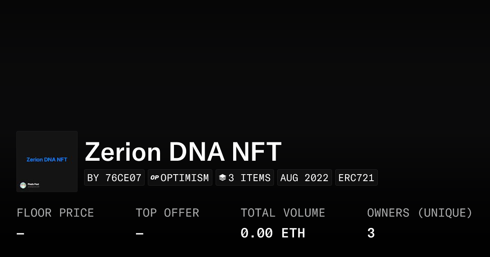Click the large Zerion DNA NFT heading
Screen dimensions: 490x257
point(183,152)
